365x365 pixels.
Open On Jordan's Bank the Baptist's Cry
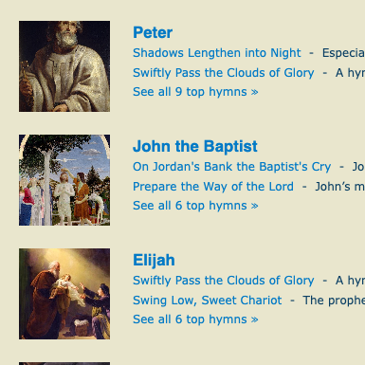(x=232, y=167)
